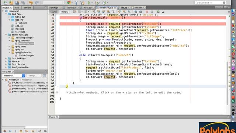Viewport: 236px width, 133px height.
Task: Click the Stop Macro Recording icon
Action: pos(152,11)
